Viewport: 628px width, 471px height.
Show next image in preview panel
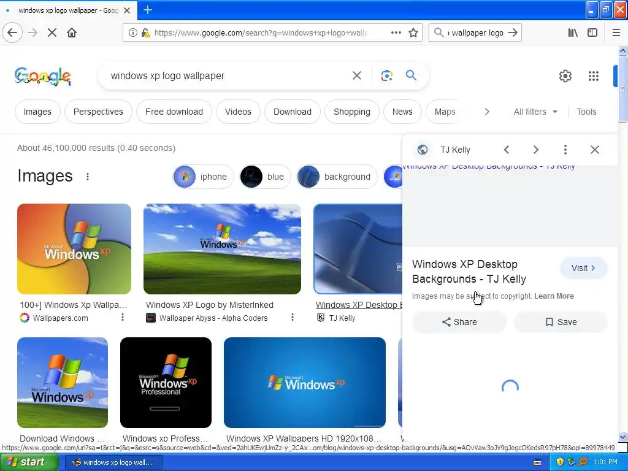click(536, 150)
